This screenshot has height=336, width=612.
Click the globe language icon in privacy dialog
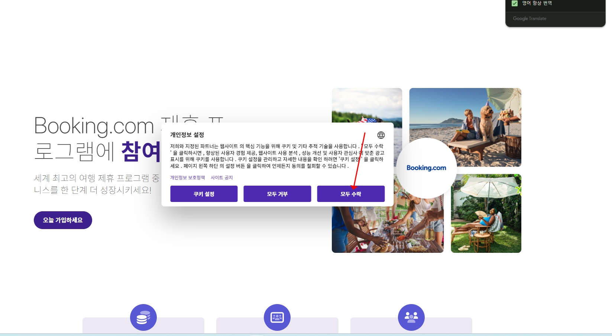pos(381,135)
